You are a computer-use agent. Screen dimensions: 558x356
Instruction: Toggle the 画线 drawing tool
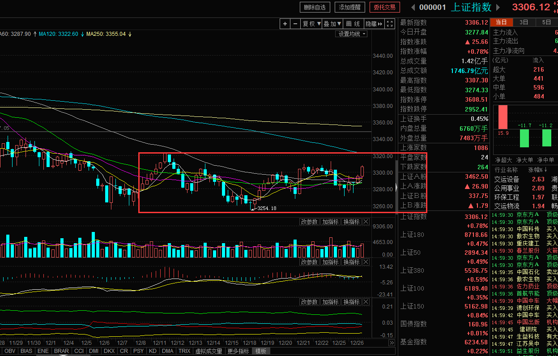pos(353,24)
